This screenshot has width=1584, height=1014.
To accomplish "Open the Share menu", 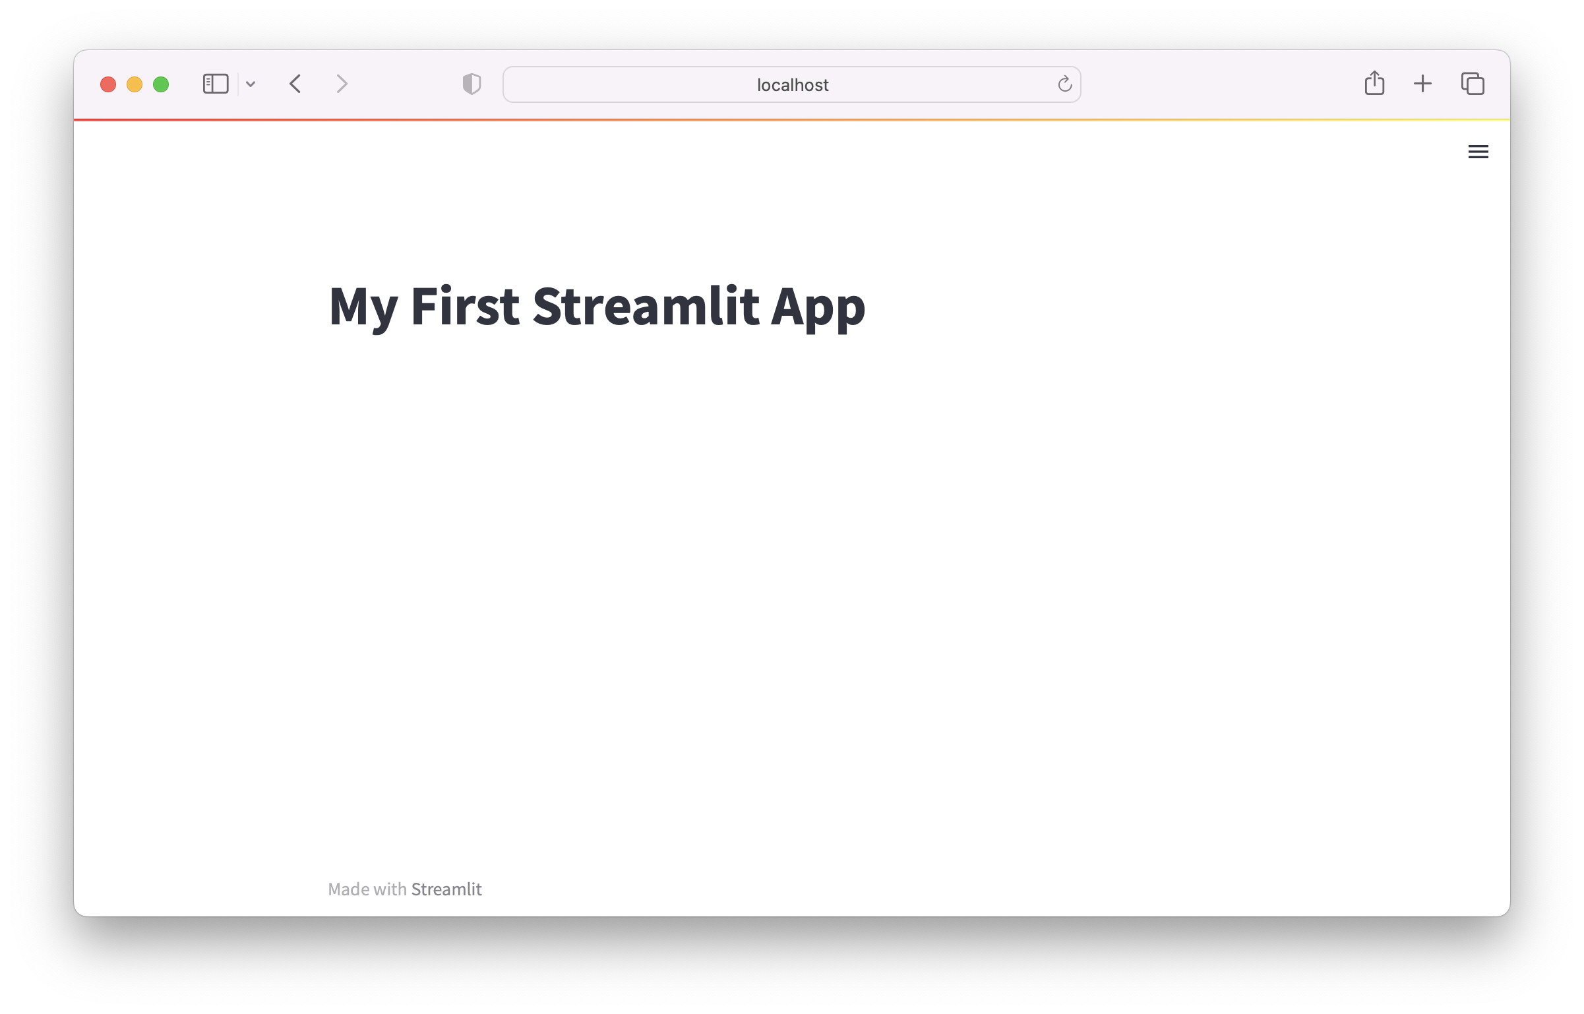I will point(1374,84).
